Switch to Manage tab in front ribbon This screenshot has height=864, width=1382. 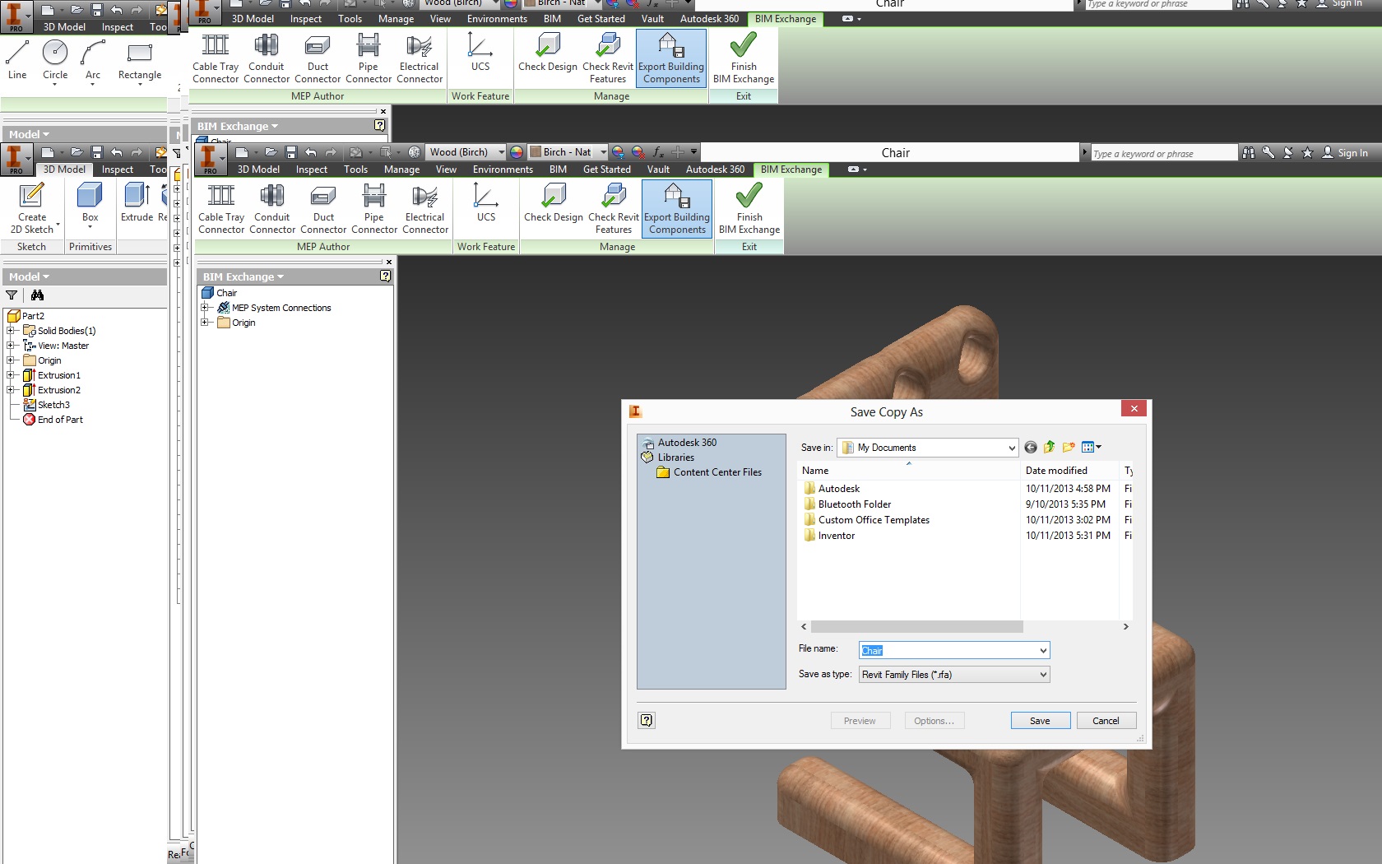[x=401, y=170]
